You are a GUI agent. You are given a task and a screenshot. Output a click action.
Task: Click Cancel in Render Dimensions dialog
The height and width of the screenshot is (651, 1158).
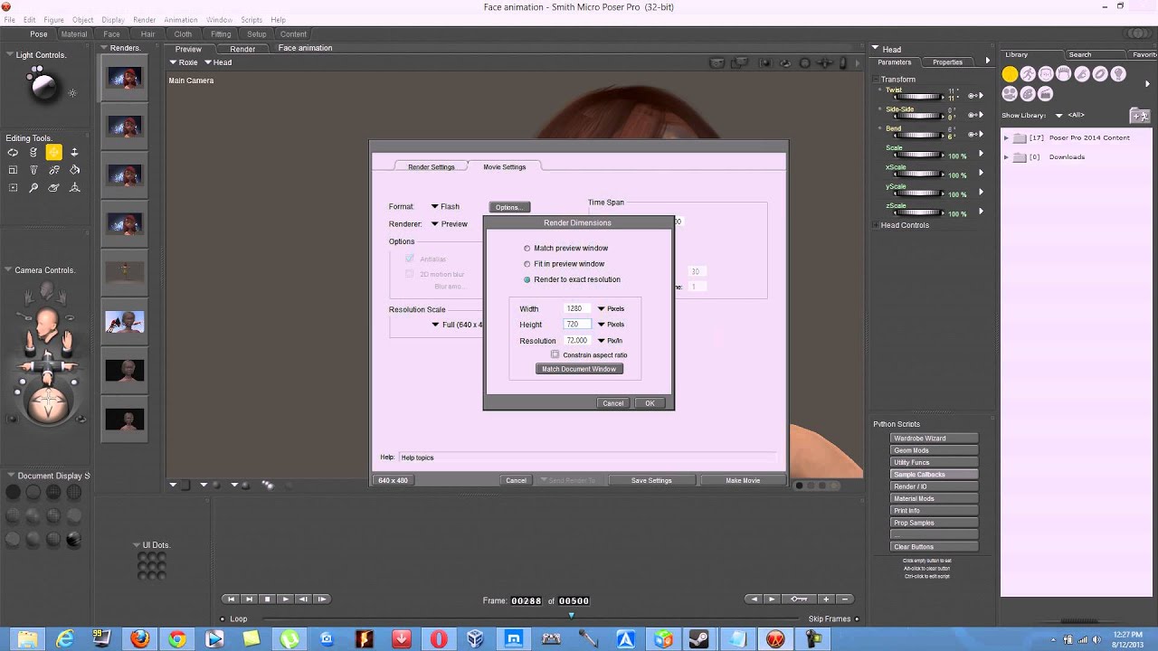612,403
